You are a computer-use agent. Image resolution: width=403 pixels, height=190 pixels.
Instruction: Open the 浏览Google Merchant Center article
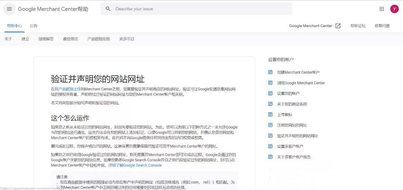(x=301, y=83)
